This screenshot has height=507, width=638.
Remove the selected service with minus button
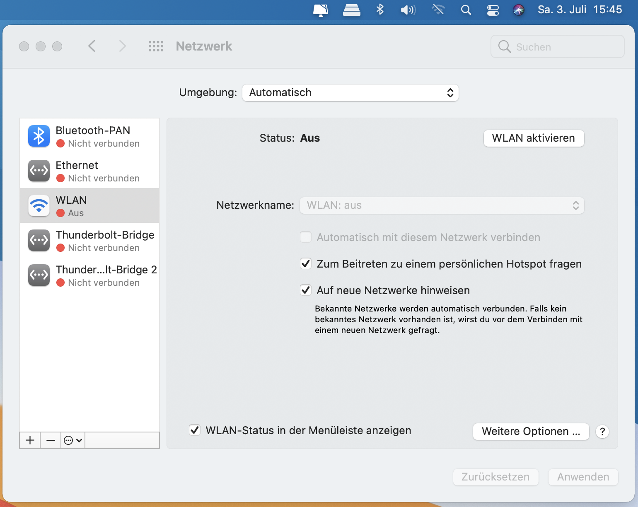[x=51, y=440]
